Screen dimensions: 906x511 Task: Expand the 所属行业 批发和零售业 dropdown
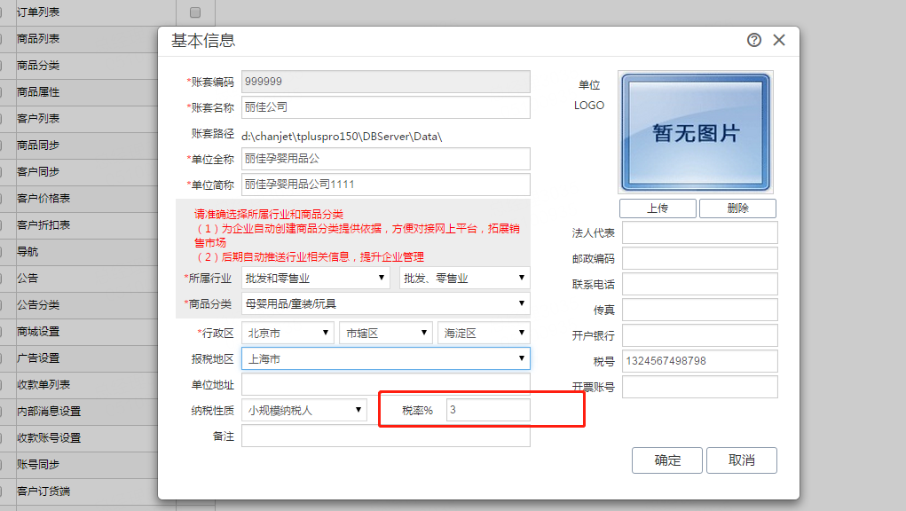click(316, 278)
